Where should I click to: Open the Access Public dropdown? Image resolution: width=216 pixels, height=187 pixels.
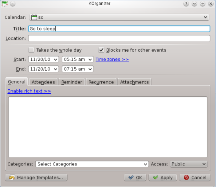189,164
